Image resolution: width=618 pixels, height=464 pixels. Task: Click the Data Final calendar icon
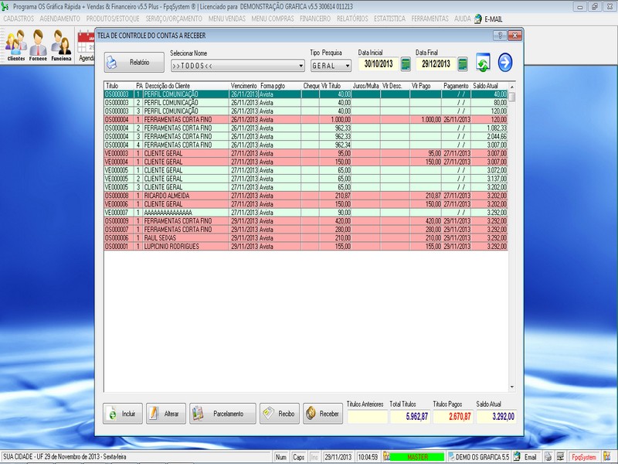tap(463, 64)
